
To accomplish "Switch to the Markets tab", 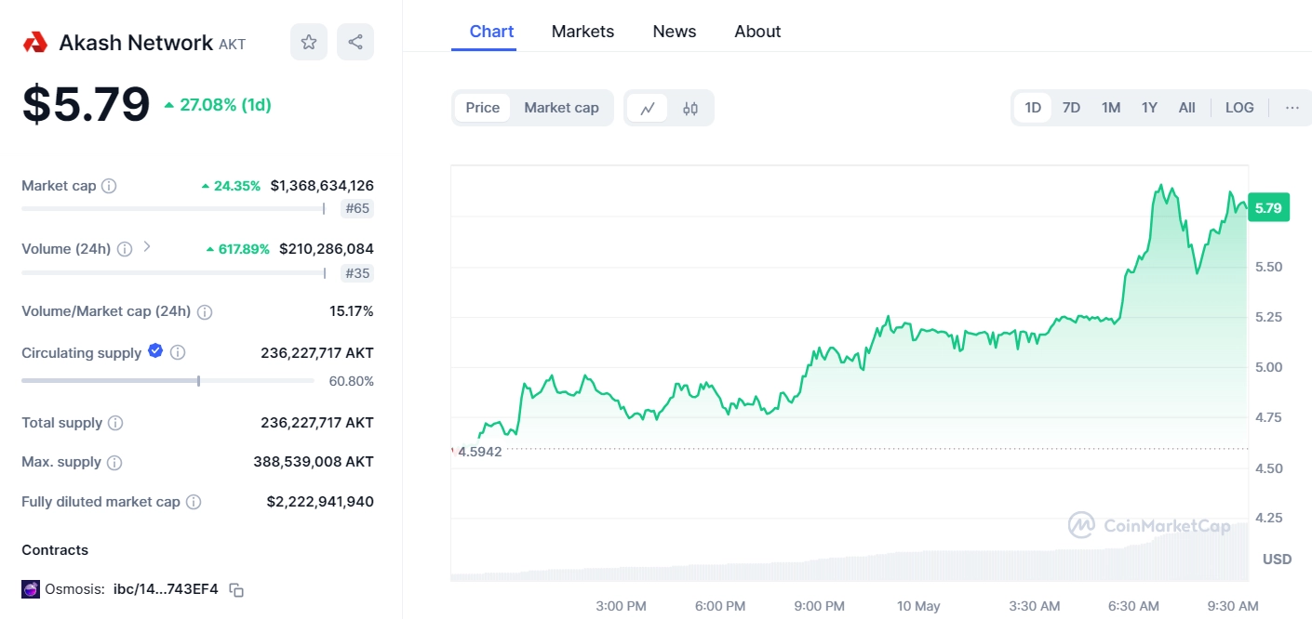I will point(582,31).
